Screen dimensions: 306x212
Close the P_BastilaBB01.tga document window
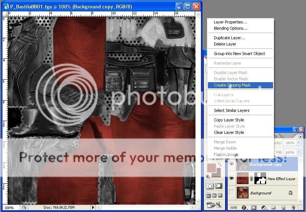pos(196,7)
